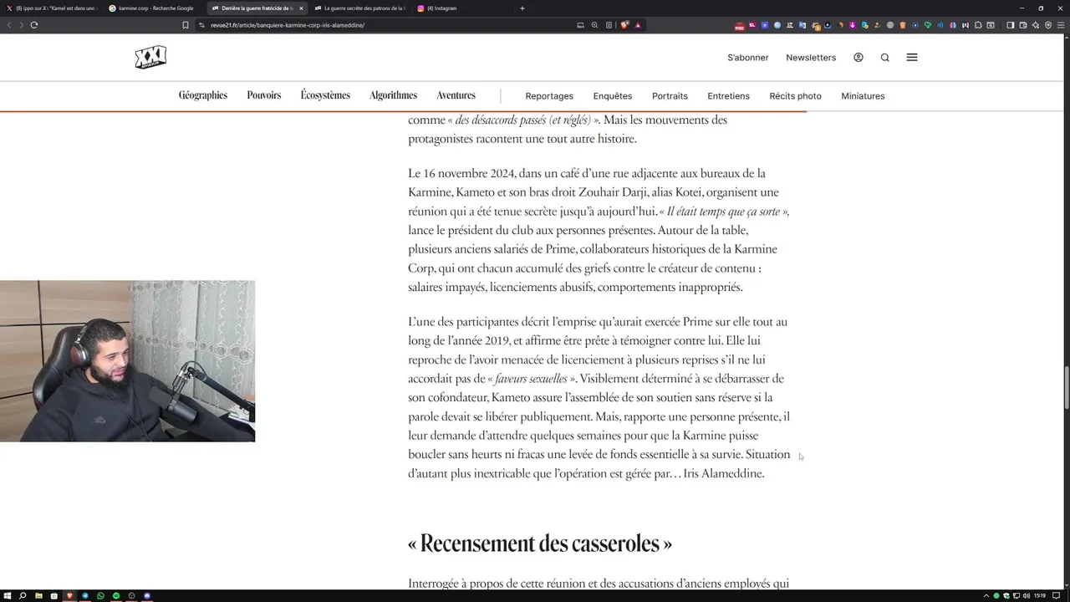Open browser zoom magnifier in address bar
The height and width of the screenshot is (602, 1070).
tap(594, 25)
